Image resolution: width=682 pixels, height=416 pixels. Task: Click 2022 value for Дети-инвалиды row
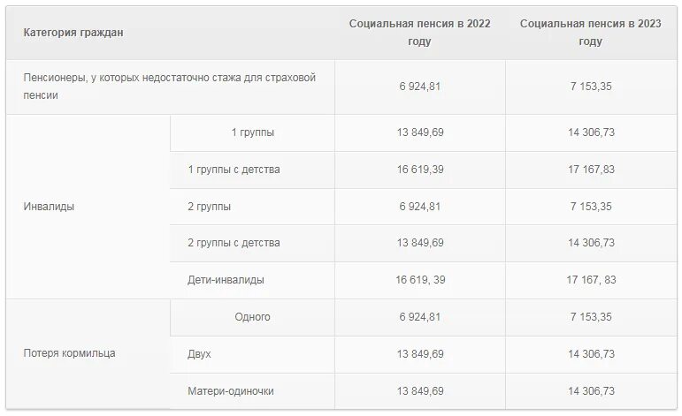pos(420,280)
